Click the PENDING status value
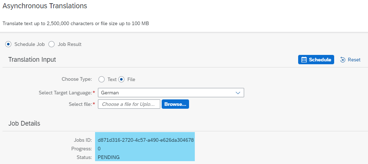The image size is (368, 164). [108, 158]
